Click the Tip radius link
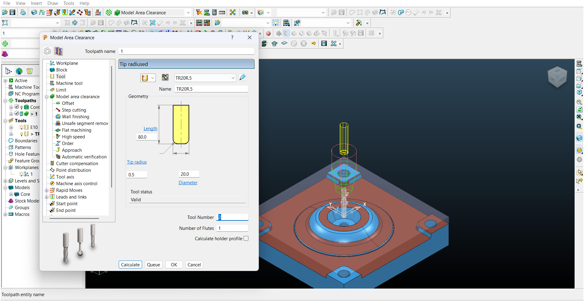Screen dimensions: 584x301 pos(137,162)
